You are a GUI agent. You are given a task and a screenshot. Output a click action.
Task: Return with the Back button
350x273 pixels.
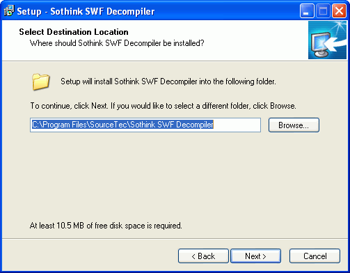[x=203, y=256]
